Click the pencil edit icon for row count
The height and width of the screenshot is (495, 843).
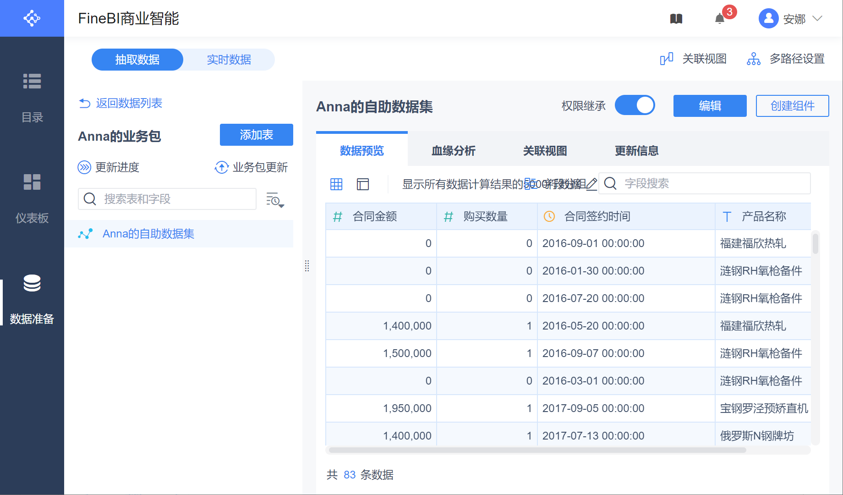(x=591, y=184)
